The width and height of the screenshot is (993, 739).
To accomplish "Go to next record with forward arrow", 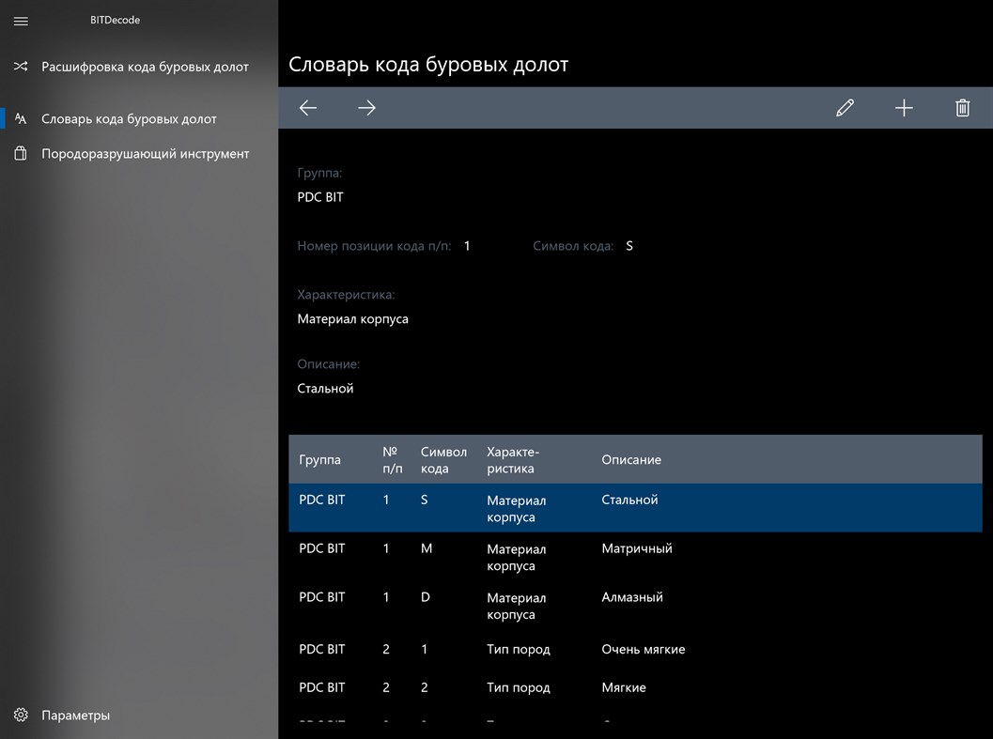I will [366, 108].
